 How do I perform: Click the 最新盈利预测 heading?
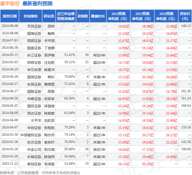point(37,3)
